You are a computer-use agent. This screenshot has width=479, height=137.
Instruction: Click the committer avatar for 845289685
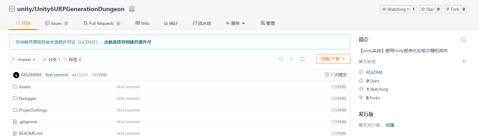[x=16, y=75]
